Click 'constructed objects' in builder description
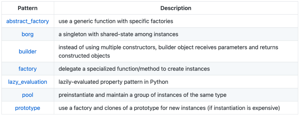 click(84, 56)
